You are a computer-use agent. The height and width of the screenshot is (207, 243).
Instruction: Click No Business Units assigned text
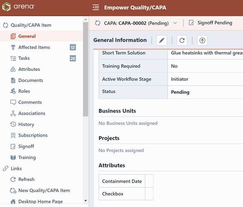[128, 123]
